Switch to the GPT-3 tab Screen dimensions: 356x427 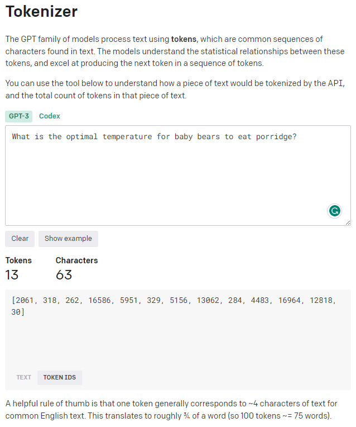click(19, 116)
